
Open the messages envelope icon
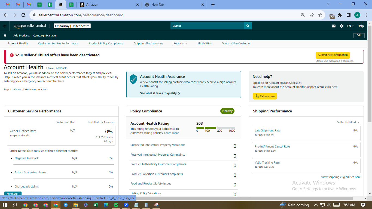click(x=334, y=26)
